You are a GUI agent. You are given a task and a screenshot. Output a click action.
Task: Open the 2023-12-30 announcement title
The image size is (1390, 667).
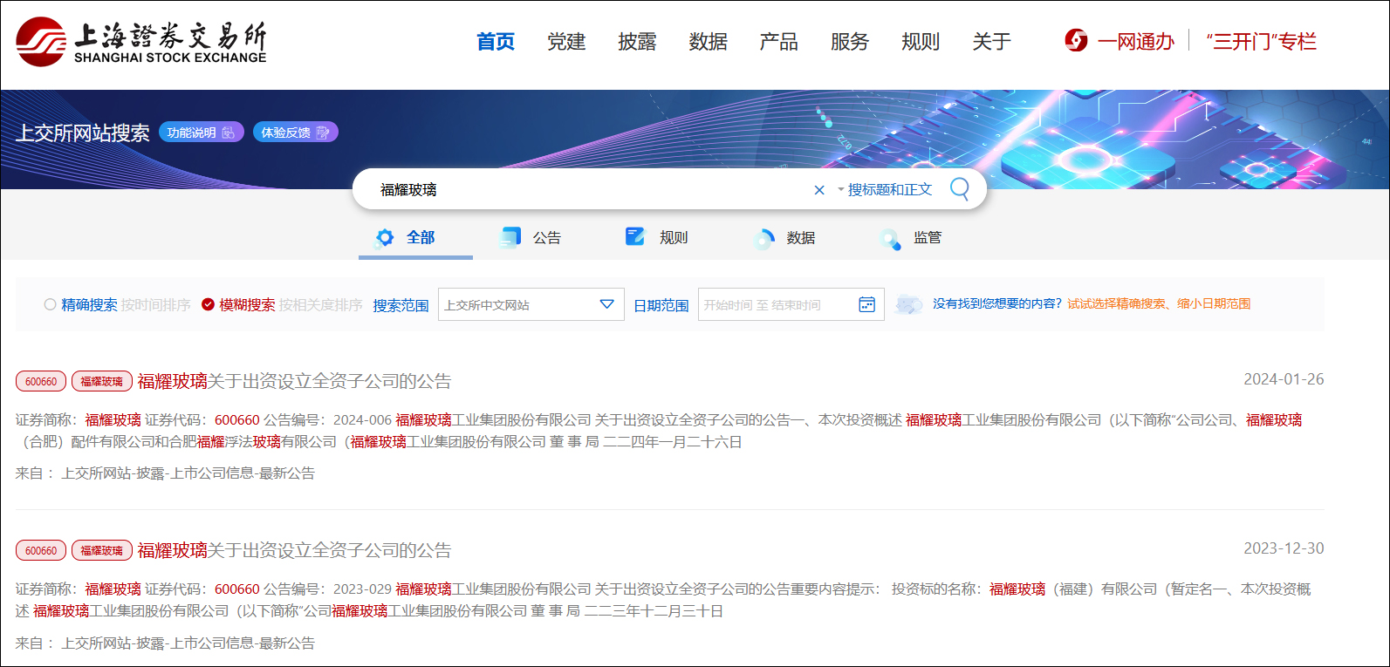(x=294, y=550)
